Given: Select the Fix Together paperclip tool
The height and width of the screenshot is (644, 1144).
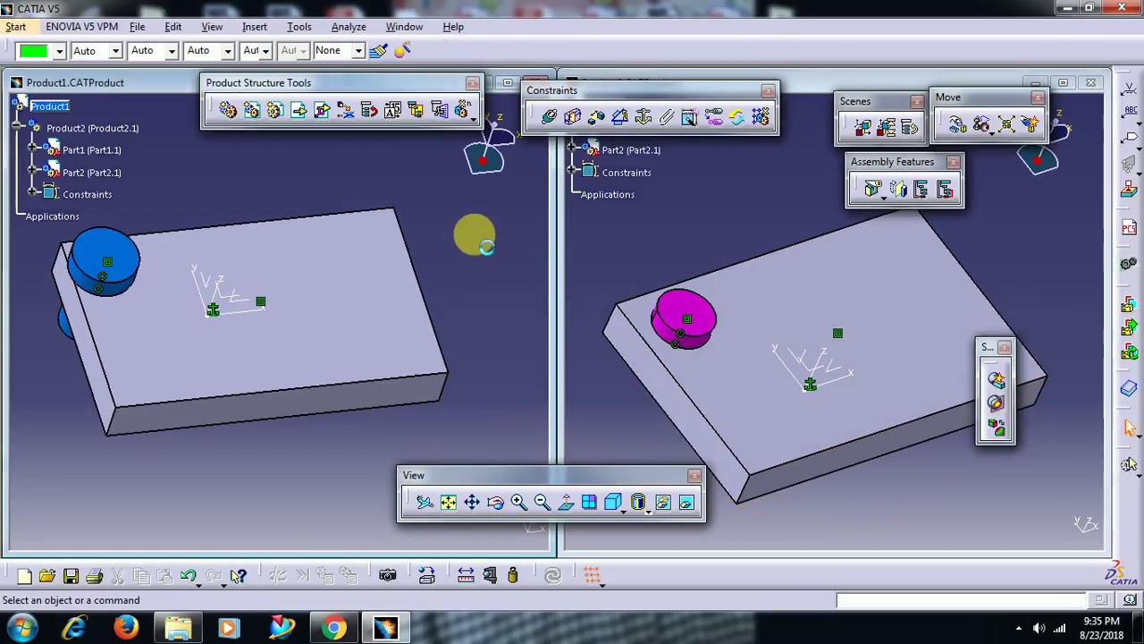Looking at the screenshot, I should coord(666,117).
